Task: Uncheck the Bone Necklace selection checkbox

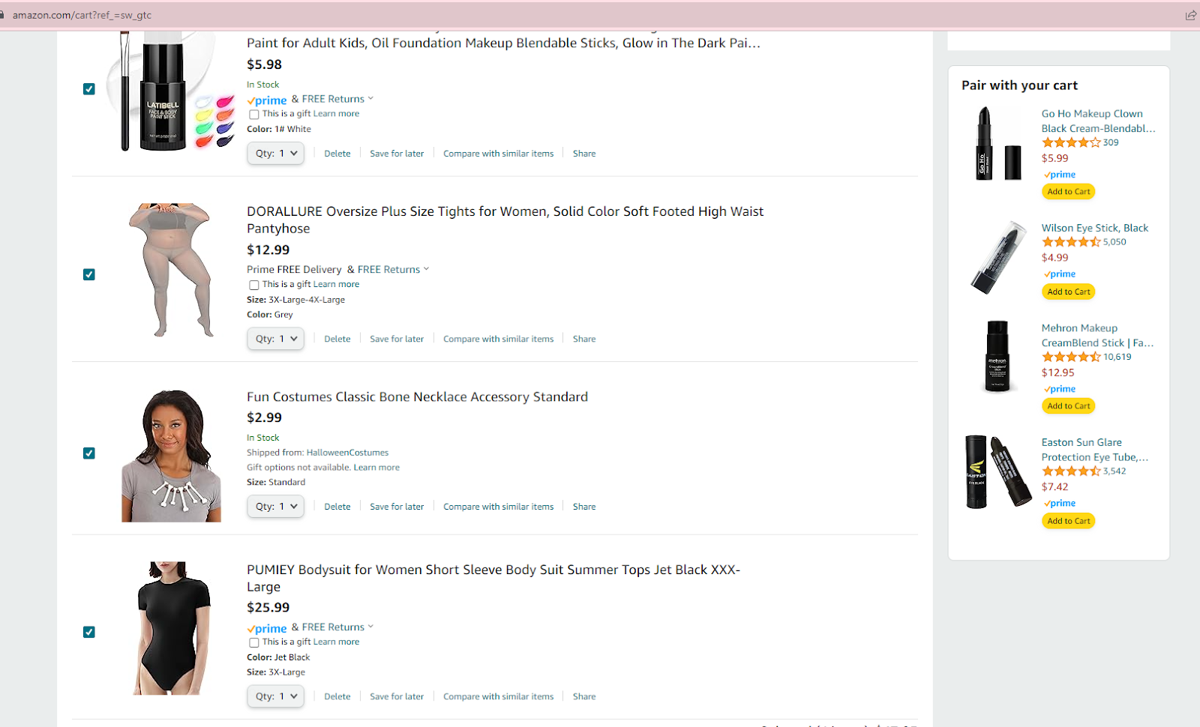Action: pyautogui.click(x=89, y=453)
